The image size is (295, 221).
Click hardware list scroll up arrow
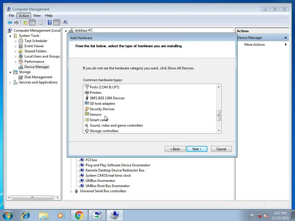[219, 87]
